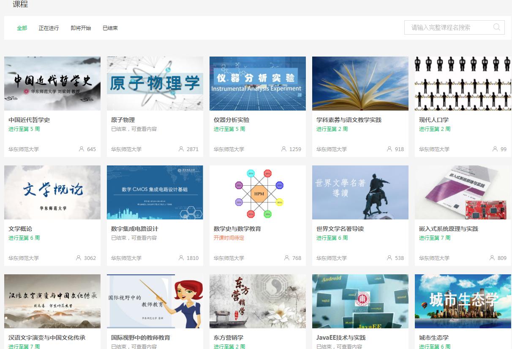The height and width of the screenshot is (349, 512).
Task: Click the enrollment icon showing 99 on 现代人口学
Action: pos(494,149)
